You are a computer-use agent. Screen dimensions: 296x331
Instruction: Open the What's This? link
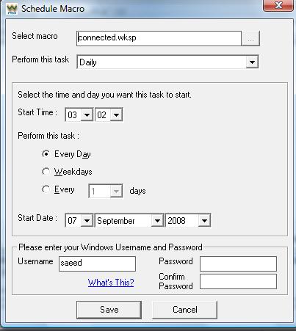pos(111,283)
